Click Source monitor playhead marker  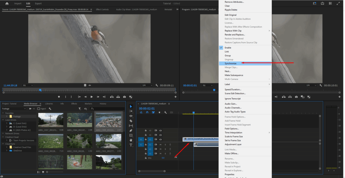(x=40, y=90)
